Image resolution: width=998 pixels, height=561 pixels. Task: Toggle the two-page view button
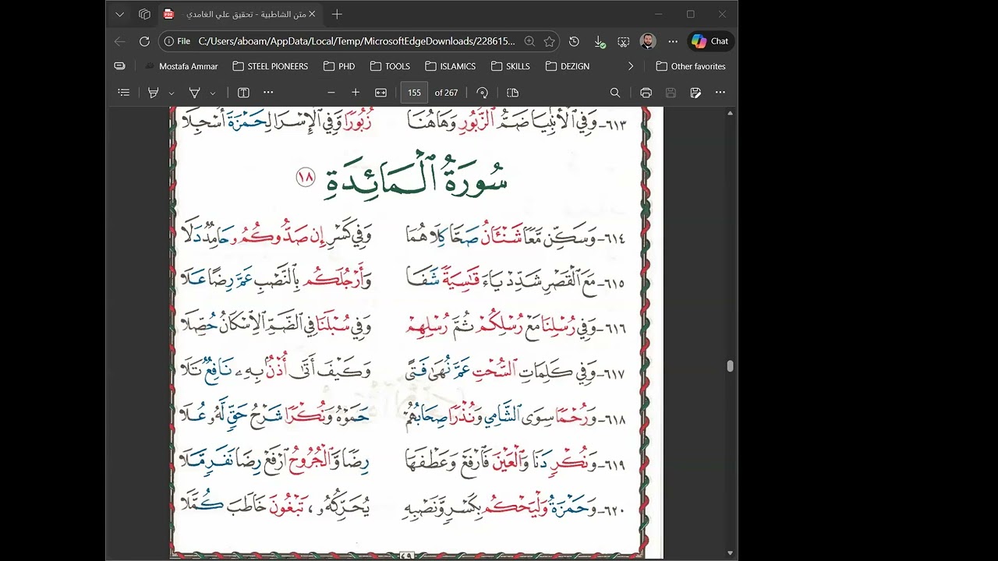[x=512, y=93]
